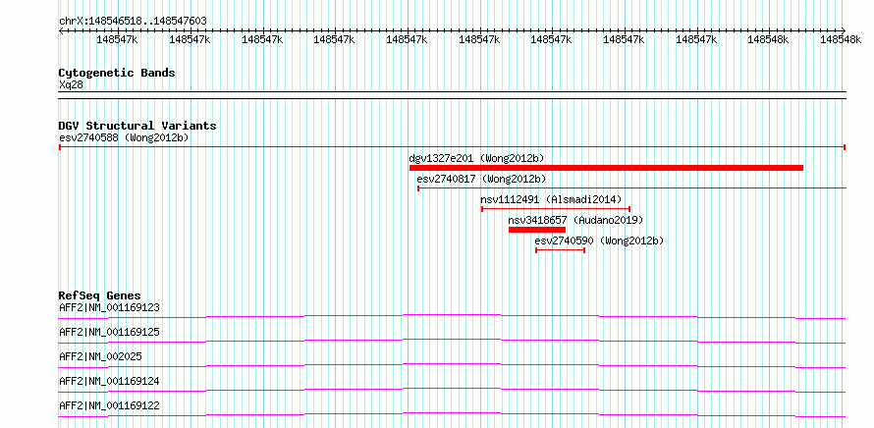
Task: Select the nsv3418657 thick red bar
Action: tap(537, 230)
